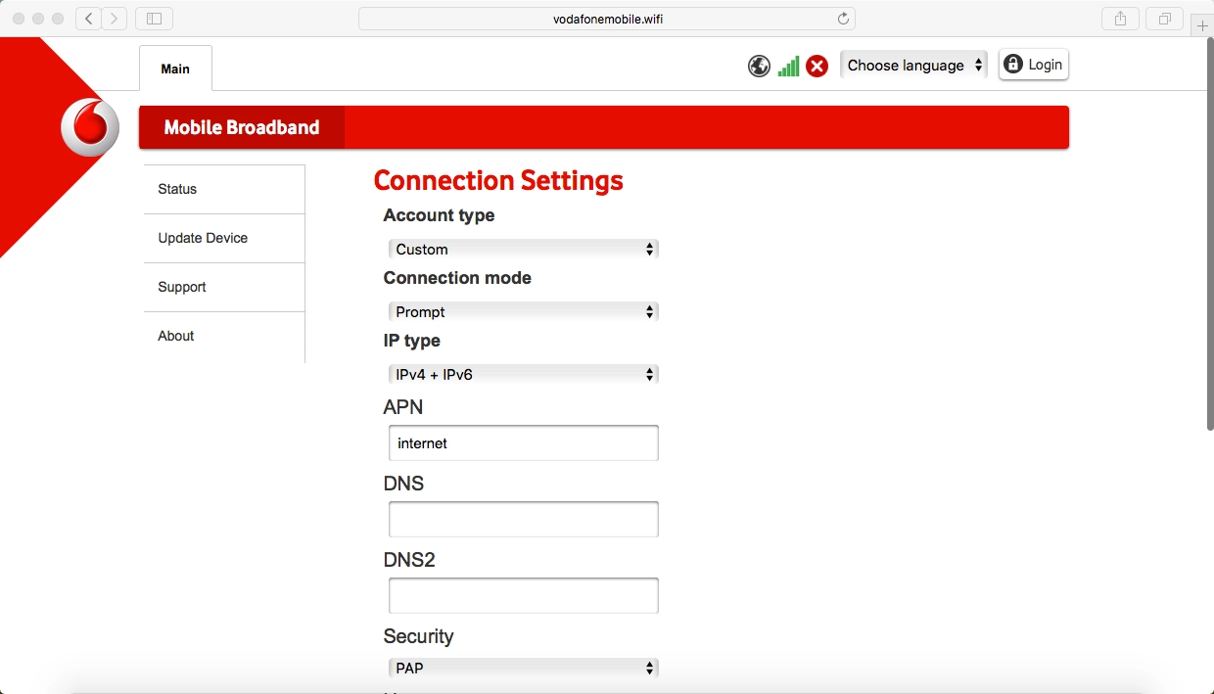
Task: Click the red X disconnected status icon
Action: (817, 66)
